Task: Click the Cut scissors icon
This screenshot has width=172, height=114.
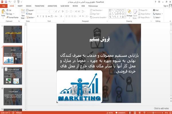Action: coord(7,10)
